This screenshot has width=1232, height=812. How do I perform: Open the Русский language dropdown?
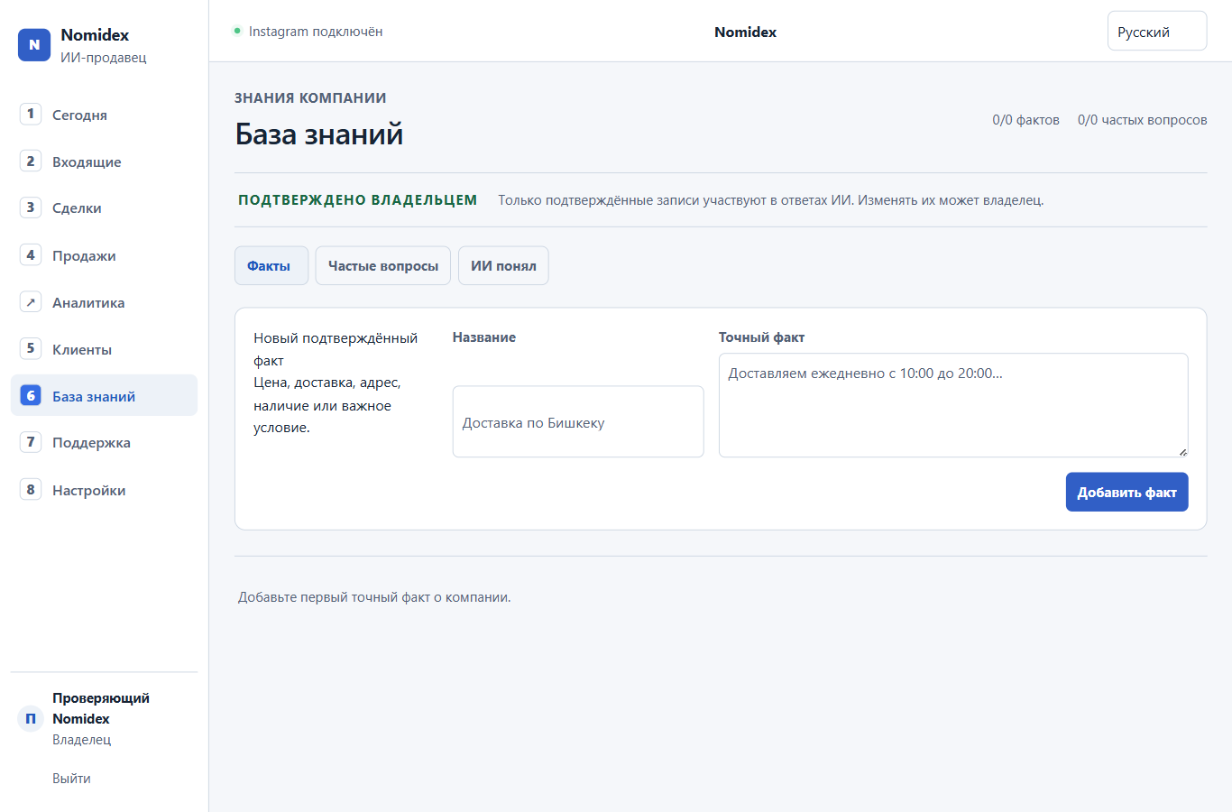tap(1157, 32)
